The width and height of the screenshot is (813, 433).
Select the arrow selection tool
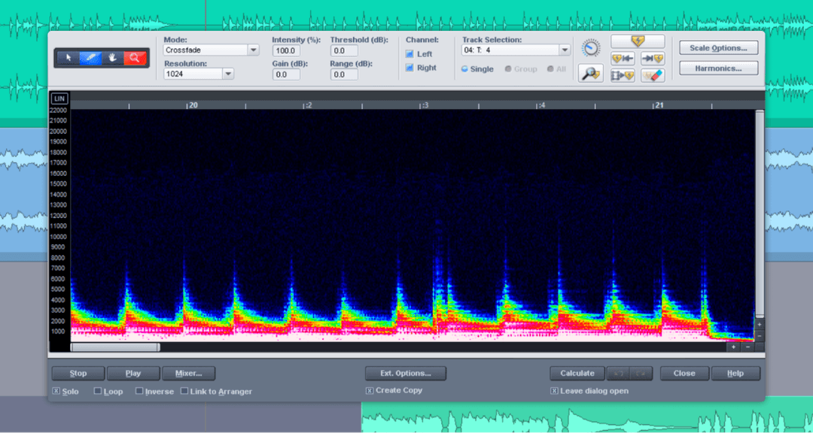click(x=69, y=58)
